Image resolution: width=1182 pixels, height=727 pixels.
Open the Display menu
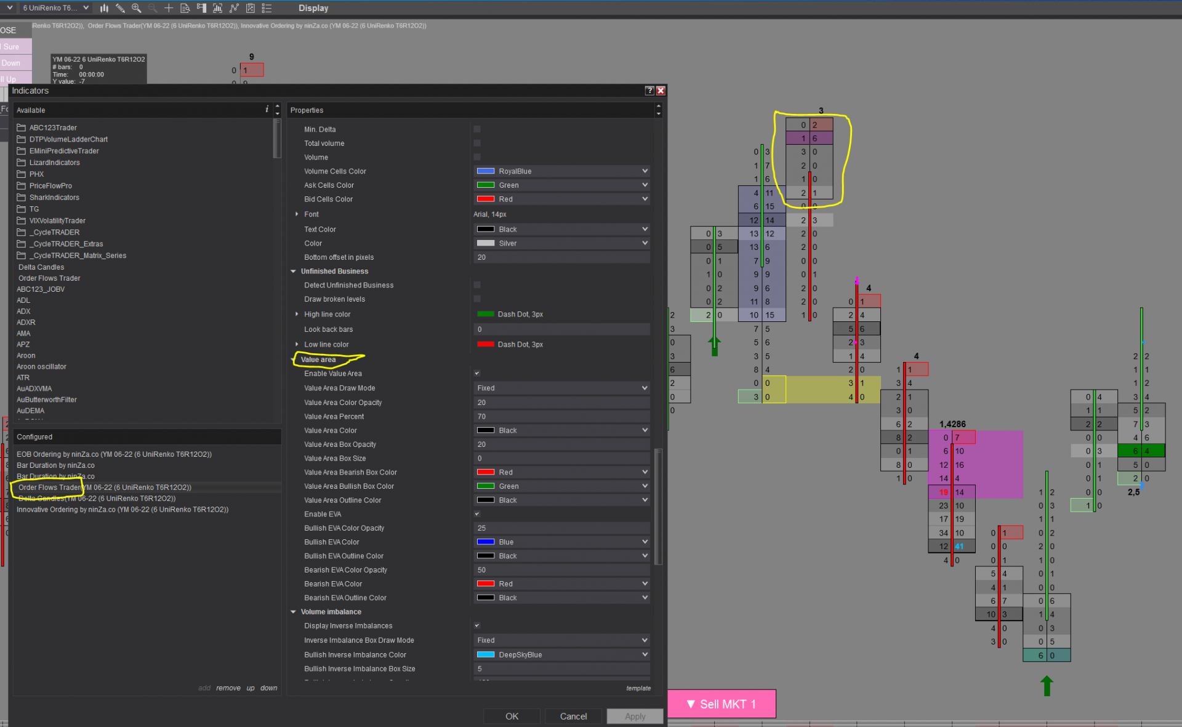tap(313, 8)
